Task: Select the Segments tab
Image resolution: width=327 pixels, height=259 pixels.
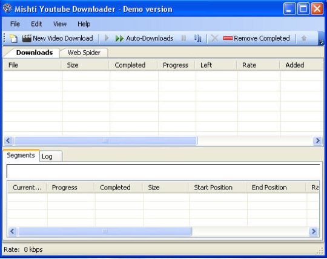Action: point(21,156)
